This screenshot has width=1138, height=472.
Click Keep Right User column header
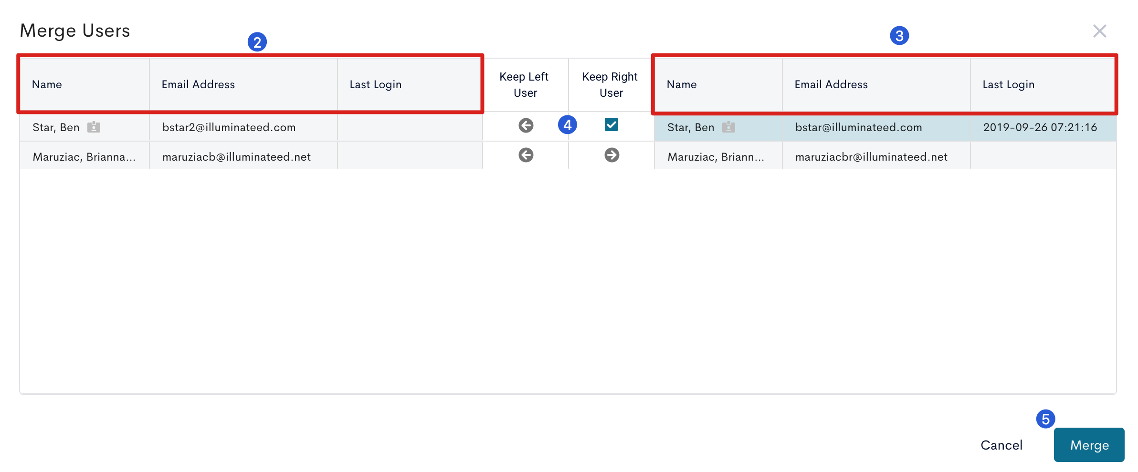(x=611, y=85)
